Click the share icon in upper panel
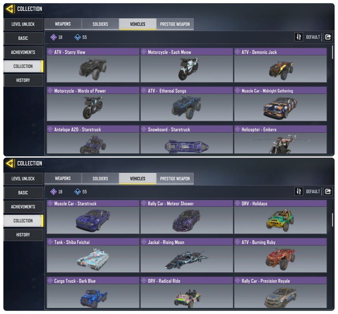This screenshot has width=338, height=314. 328,37
